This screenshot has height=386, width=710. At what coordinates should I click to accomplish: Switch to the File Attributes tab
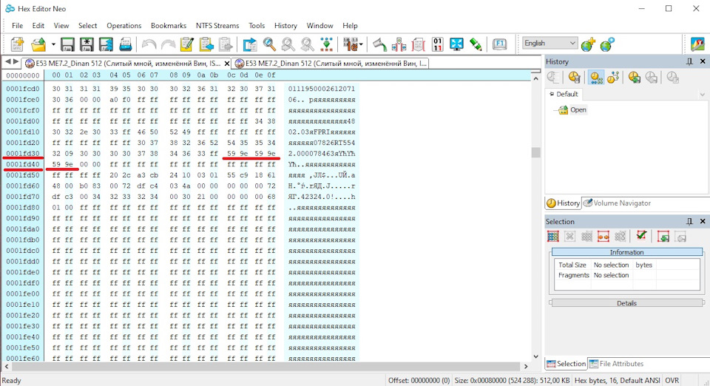pos(616,364)
